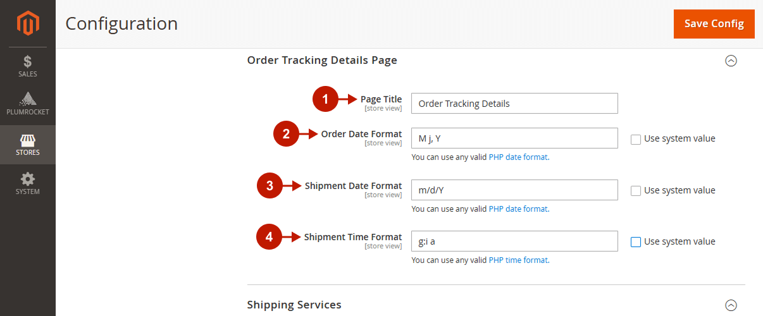Click red annotation marker number 4

269,237
